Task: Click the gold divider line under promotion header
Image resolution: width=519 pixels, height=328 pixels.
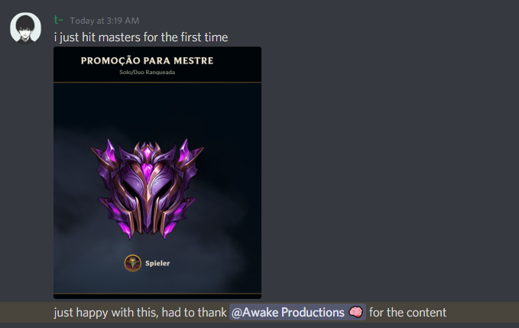Action: (x=157, y=82)
